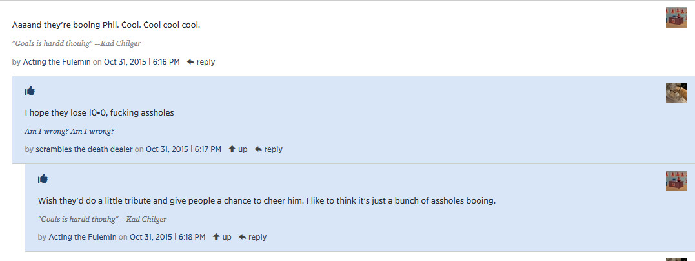The height and width of the screenshot is (261, 695).
Task: Reply to the 'lose 10-0' comment
Action: pos(268,149)
